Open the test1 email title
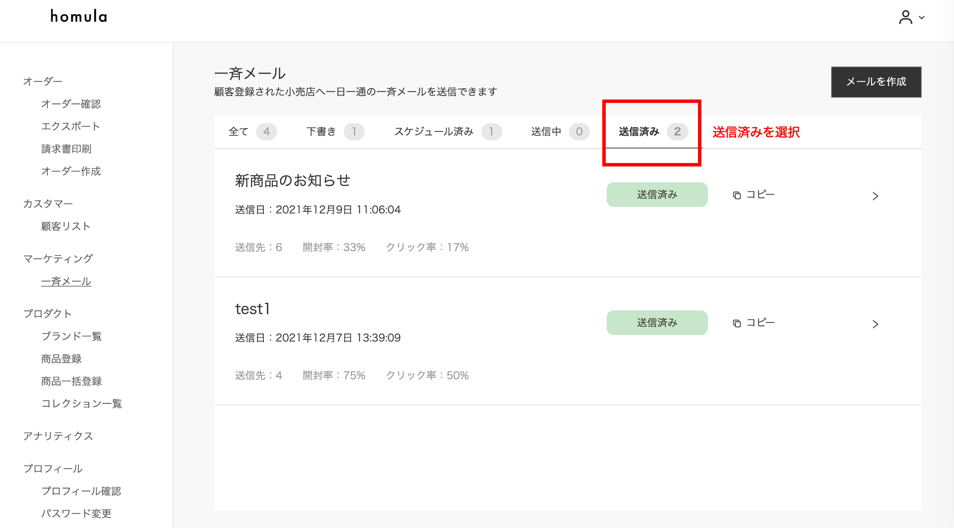 (253, 309)
